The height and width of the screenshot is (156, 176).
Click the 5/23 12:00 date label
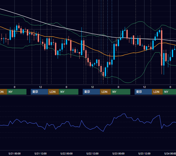tap(144, 153)
